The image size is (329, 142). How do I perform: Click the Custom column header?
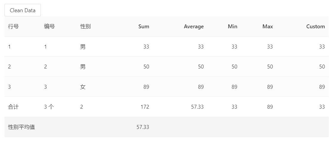click(315, 26)
